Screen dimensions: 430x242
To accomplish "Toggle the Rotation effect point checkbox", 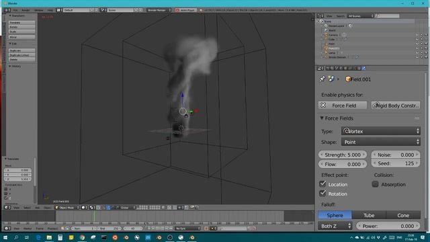I will click(x=322, y=193).
